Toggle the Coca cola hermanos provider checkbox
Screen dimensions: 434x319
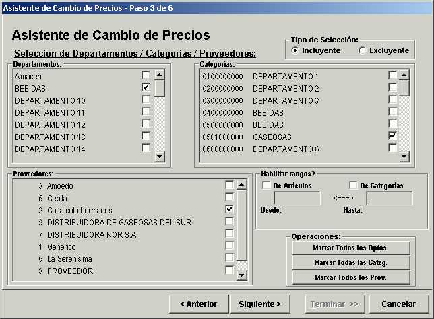point(229,210)
